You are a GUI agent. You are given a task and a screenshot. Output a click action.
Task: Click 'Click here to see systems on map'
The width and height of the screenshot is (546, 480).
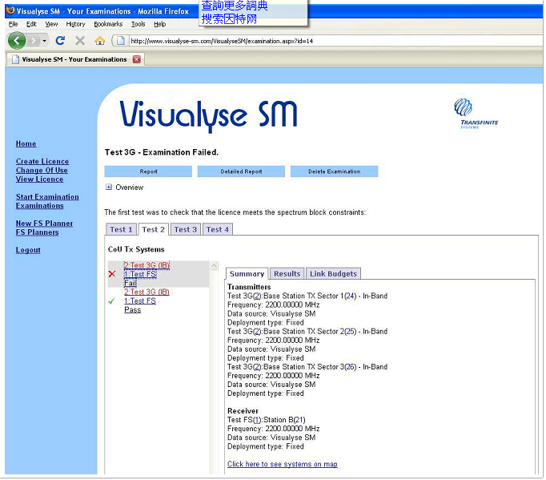tap(282, 464)
